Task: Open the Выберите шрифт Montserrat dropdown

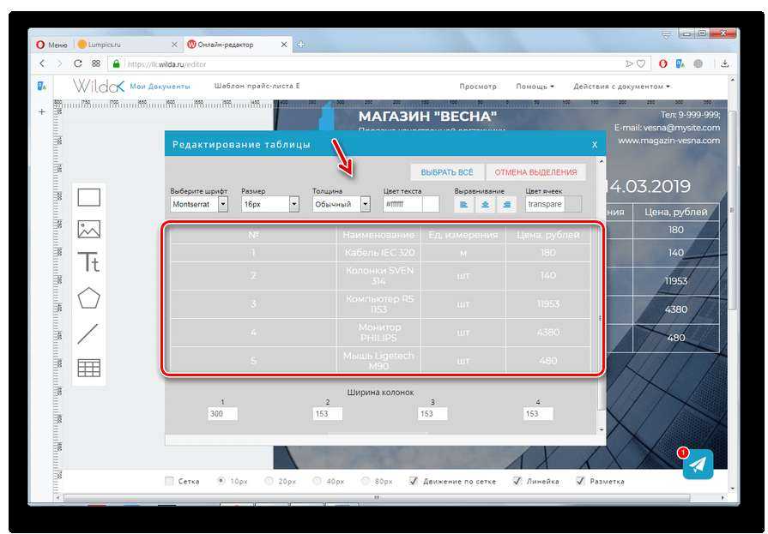Action: coord(199,204)
